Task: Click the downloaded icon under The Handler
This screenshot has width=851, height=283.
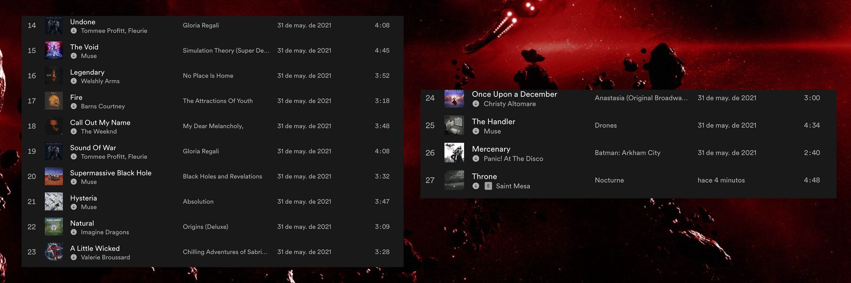Action: coord(476,131)
